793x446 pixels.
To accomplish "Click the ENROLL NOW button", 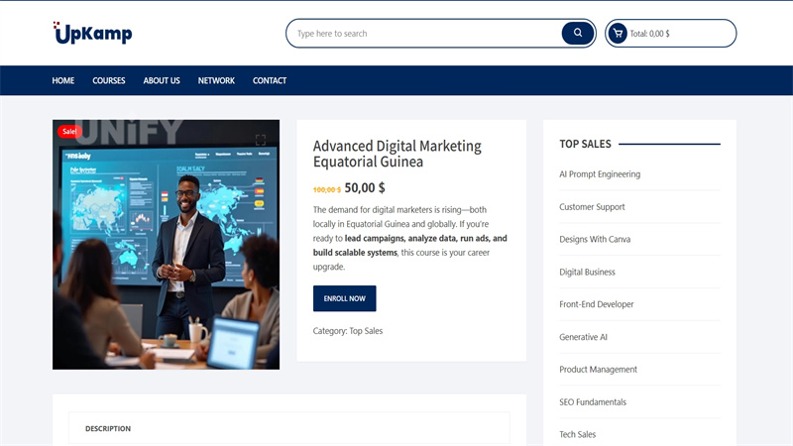I will pos(344,298).
